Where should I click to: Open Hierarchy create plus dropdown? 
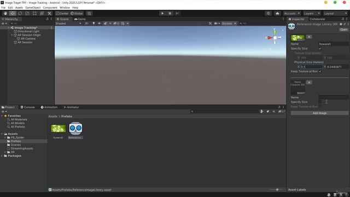(x=4, y=24)
